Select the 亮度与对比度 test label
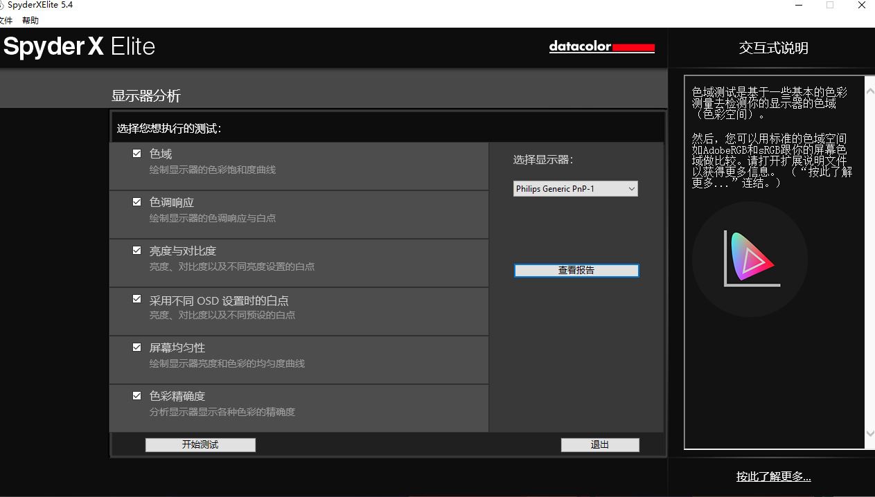This screenshot has width=875, height=497. pos(183,251)
